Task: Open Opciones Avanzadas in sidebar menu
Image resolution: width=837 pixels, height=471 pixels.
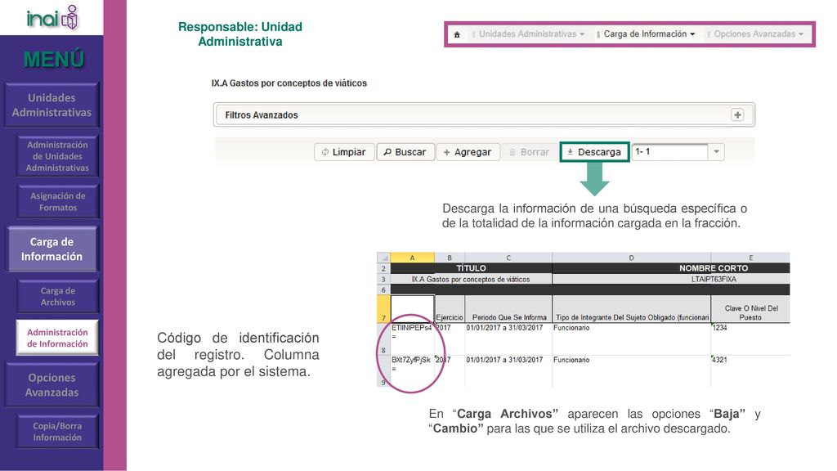Action: (x=51, y=385)
